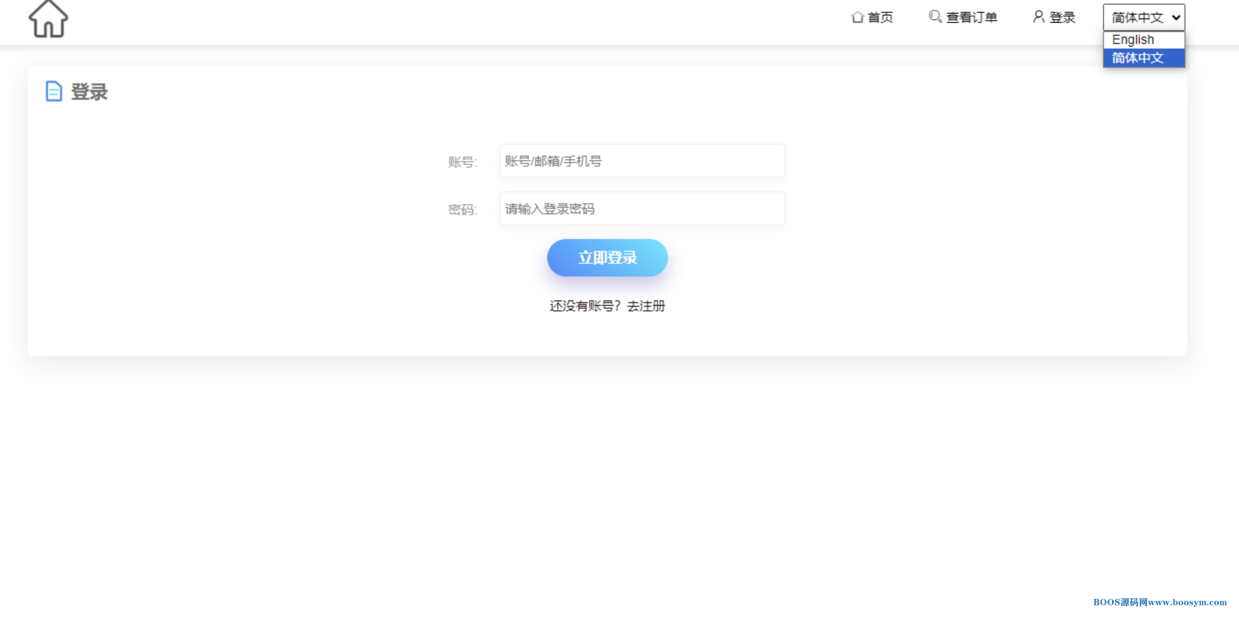Click the 登录 page heading text
The height and width of the screenshot is (619, 1239).
click(90, 92)
